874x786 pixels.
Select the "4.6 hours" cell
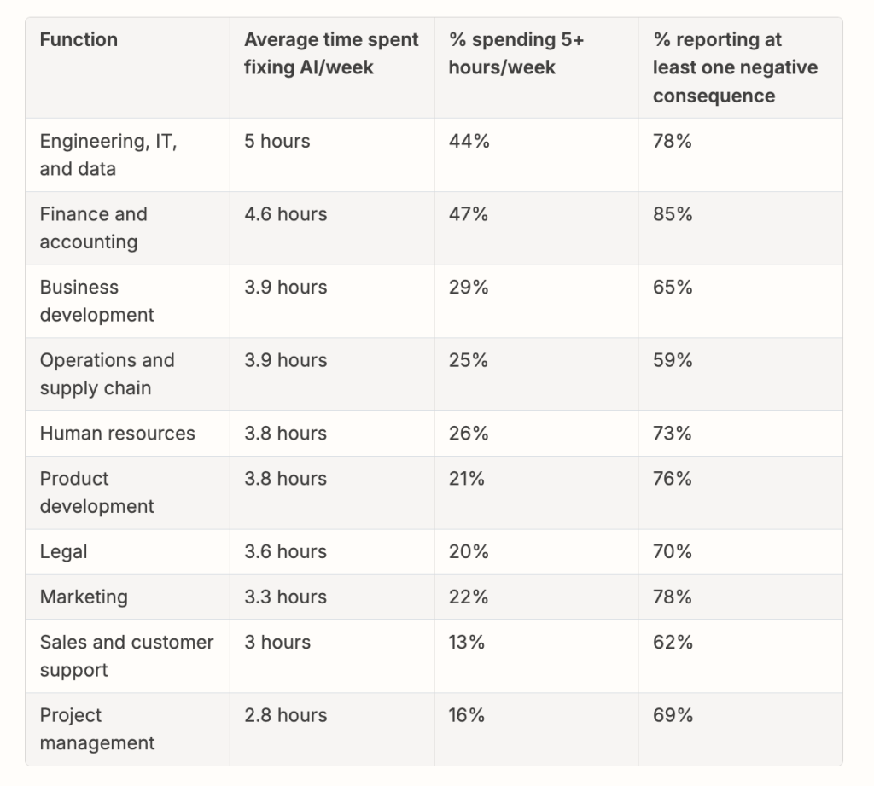285,214
